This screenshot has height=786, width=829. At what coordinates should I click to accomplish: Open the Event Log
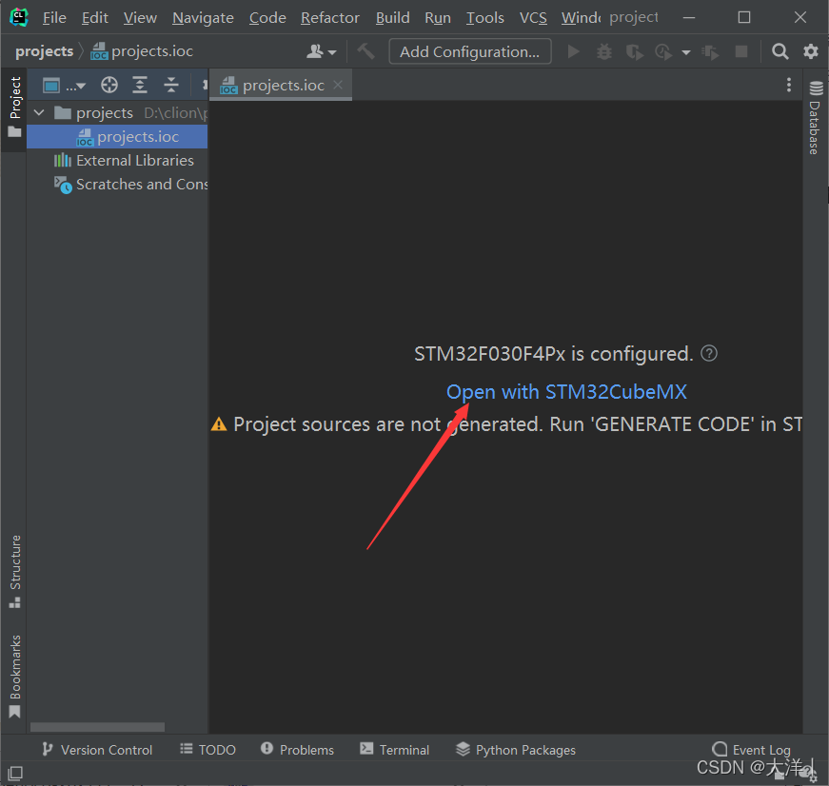751,750
